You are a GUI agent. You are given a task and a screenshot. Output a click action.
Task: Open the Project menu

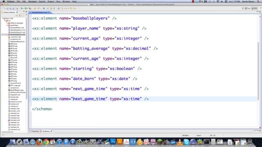point(51,2)
